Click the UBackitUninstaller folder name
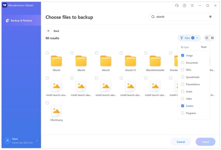 (155, 70)
